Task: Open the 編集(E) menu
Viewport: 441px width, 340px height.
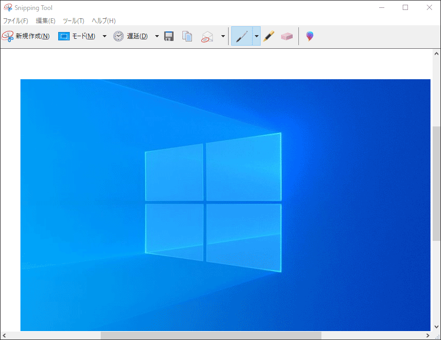Action: [x=46, y=21]
